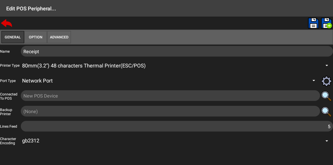Screen dimensions: 333x165
Task: Click the Printer Type label
Action: pyautogui.click(x=10, y=66)
